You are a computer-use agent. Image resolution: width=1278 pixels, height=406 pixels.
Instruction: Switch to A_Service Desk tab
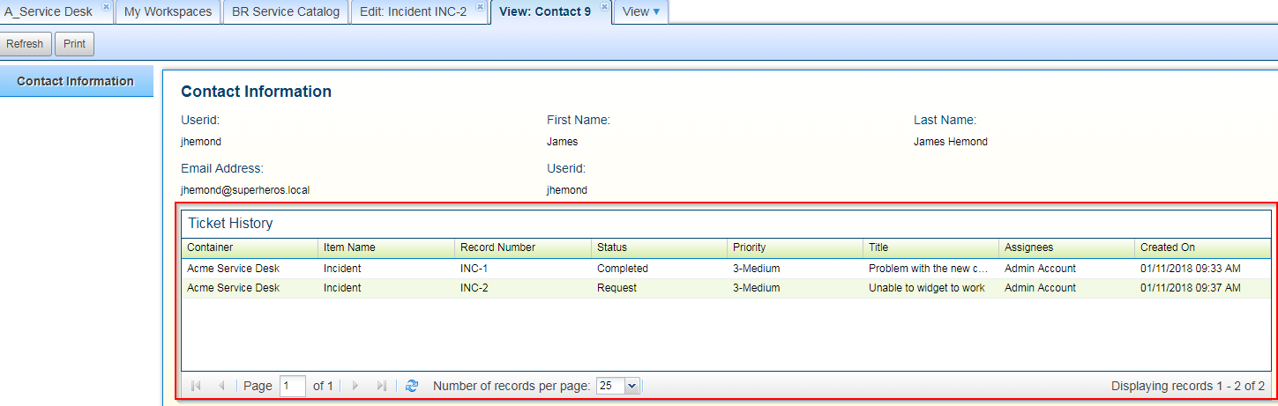(x=49, y=12)
